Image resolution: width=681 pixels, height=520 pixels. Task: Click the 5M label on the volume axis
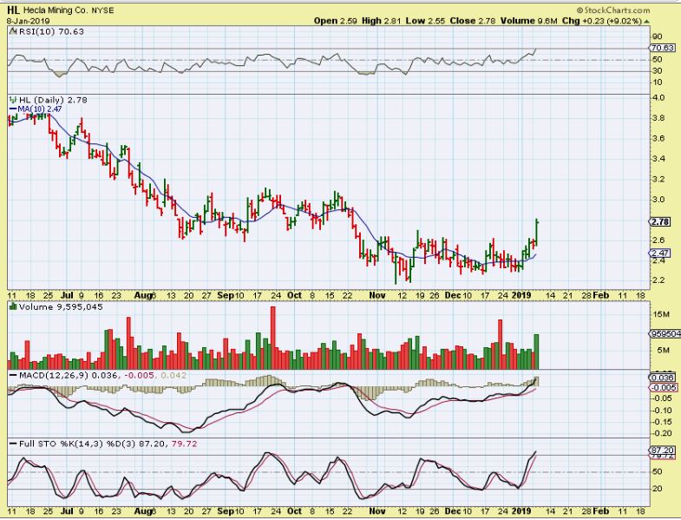coord(663,350)
